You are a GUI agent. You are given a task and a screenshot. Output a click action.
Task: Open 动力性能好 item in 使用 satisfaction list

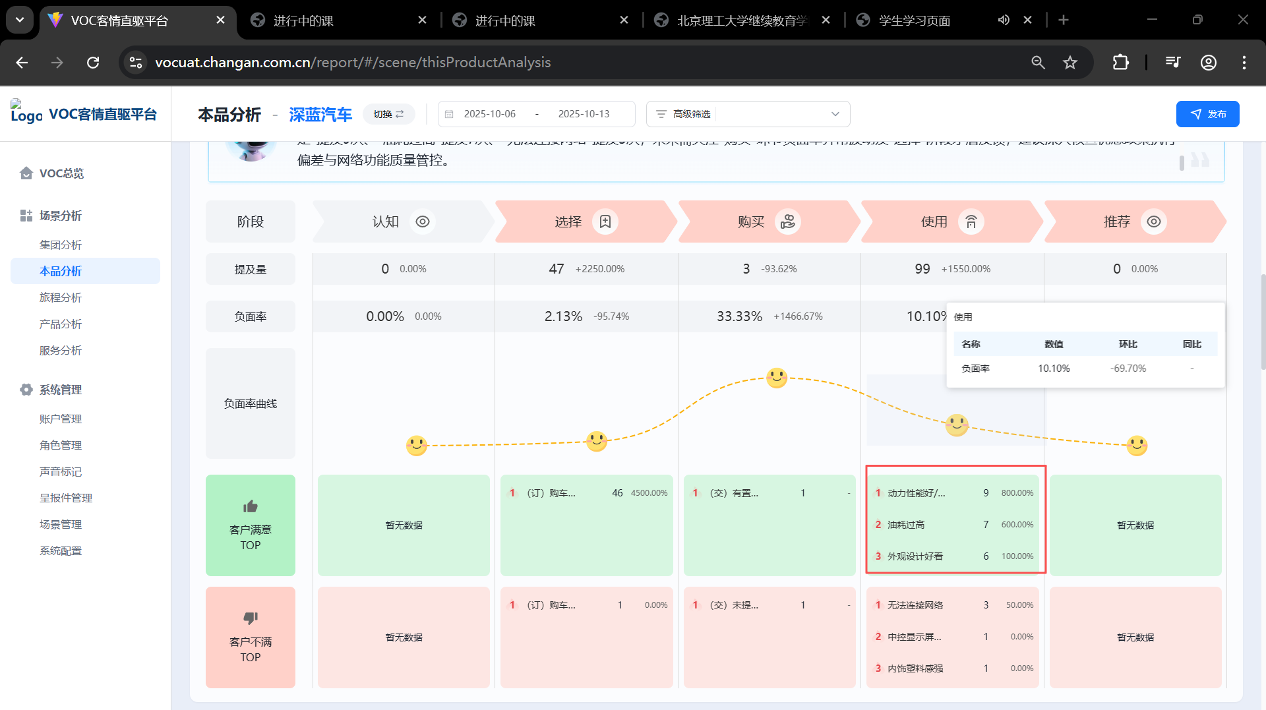[916, 493]
